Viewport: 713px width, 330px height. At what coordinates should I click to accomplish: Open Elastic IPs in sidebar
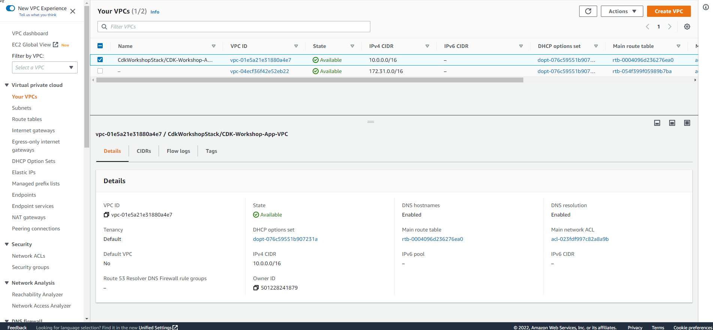click(24, 172)
